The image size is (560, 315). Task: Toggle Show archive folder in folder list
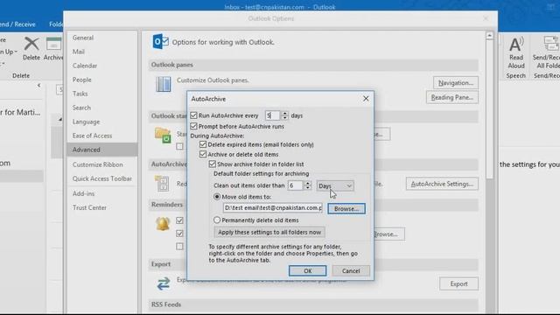coord(212,164)
